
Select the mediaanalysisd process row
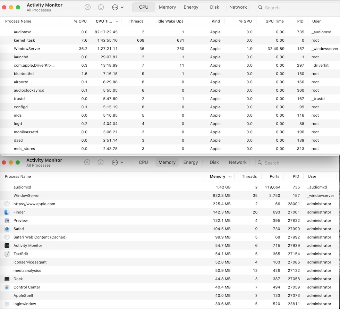[x=170, y=270]
